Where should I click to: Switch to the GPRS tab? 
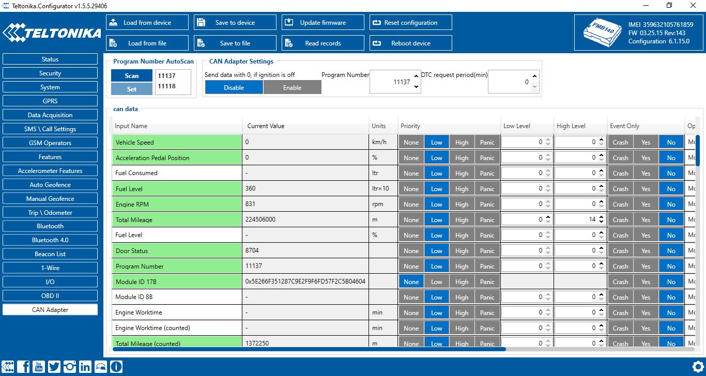tap(50, 101)
